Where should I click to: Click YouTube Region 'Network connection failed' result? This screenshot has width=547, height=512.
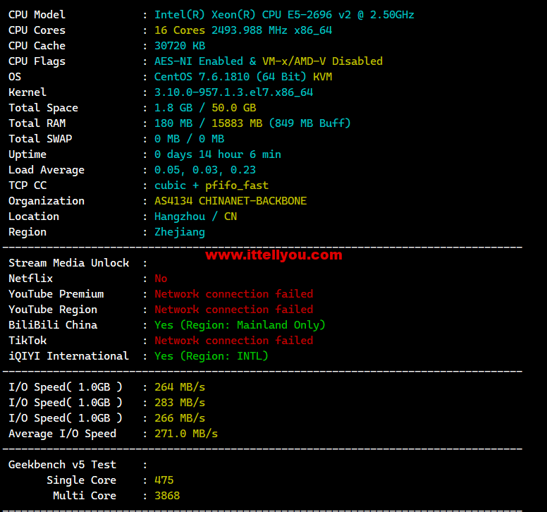click(234, 310)
